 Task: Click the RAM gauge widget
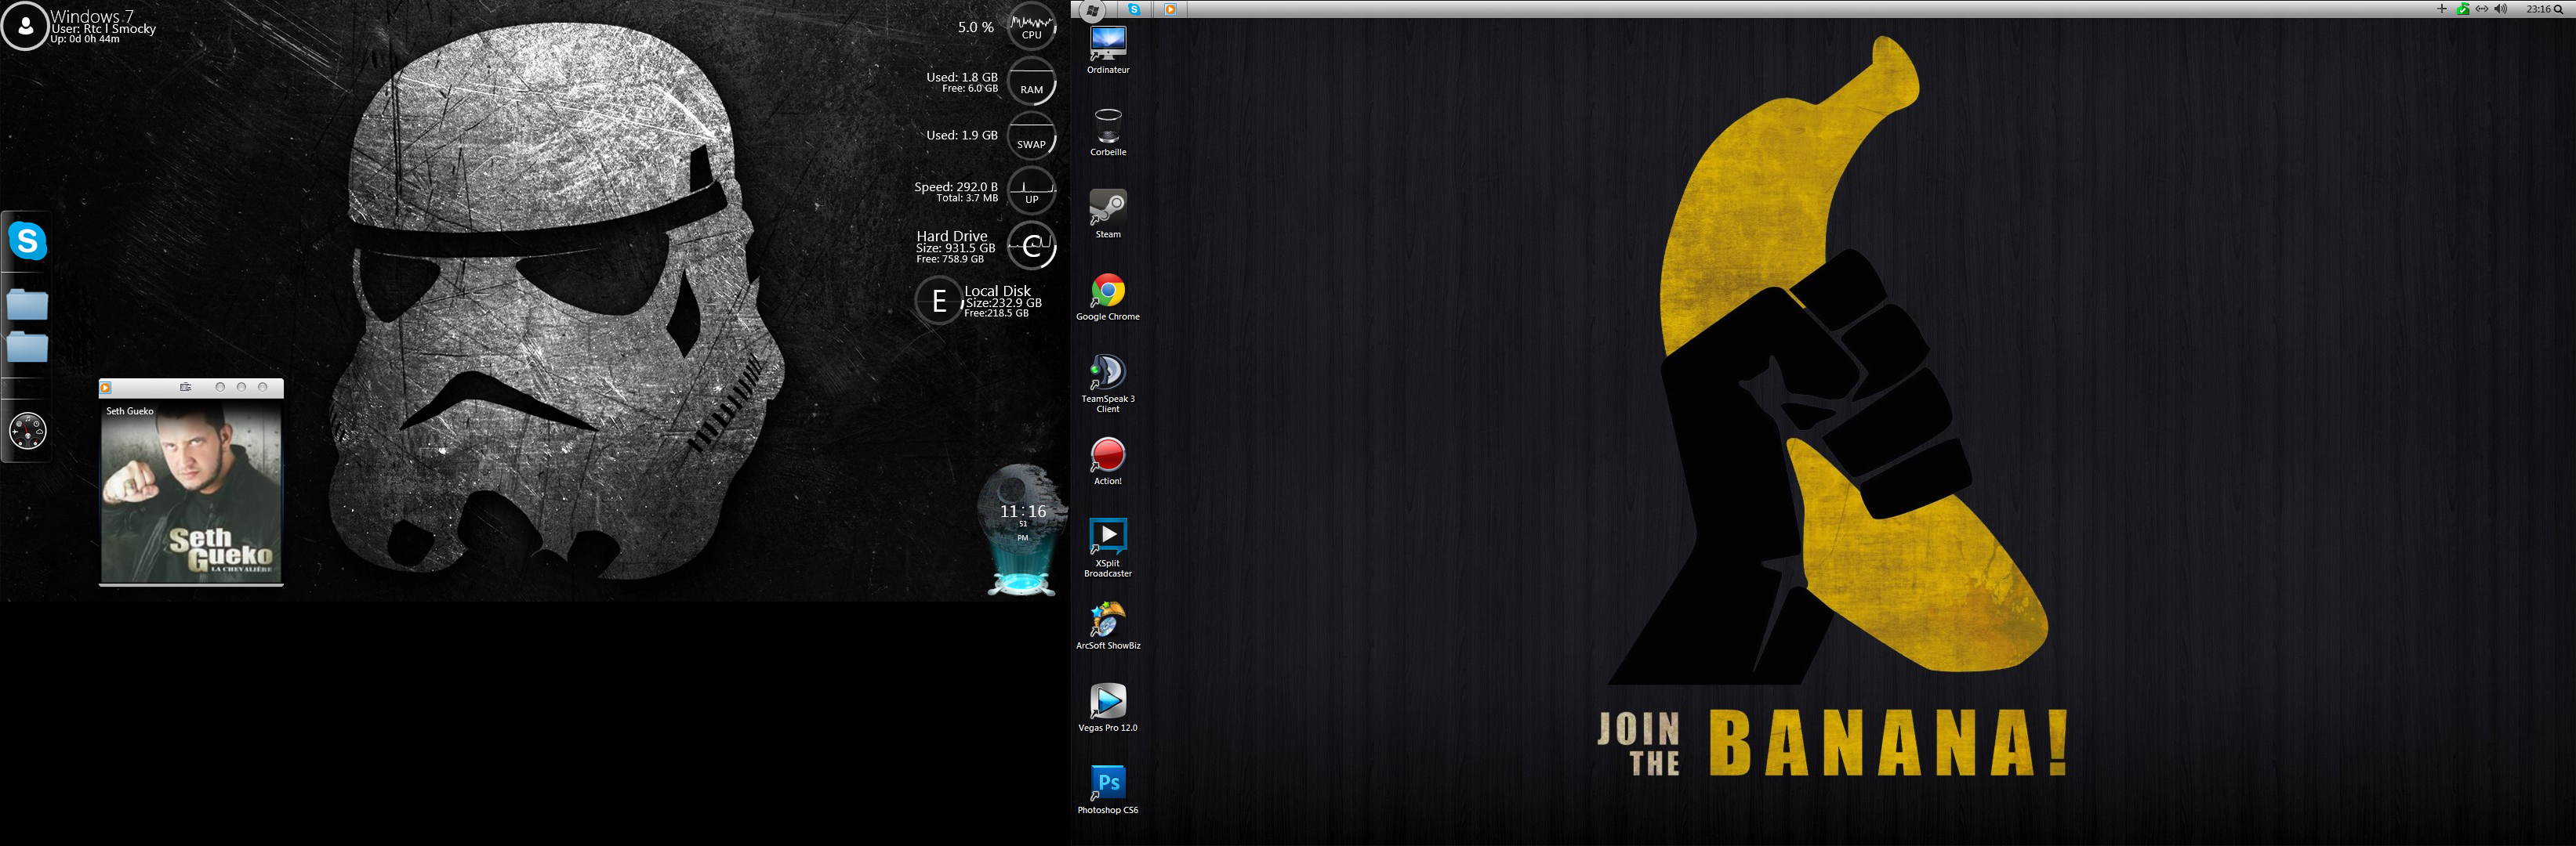tap(1032, 81)
